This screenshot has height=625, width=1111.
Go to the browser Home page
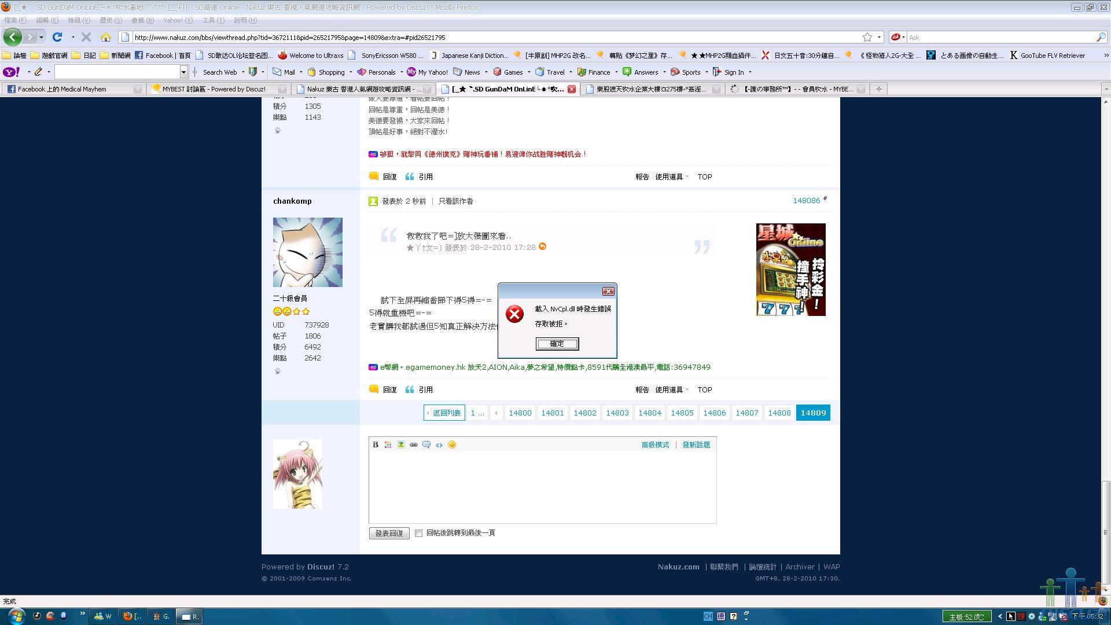[x=105, y=37]
